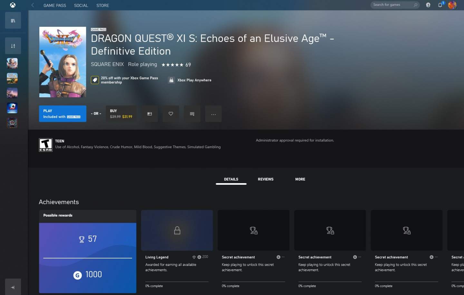Open the notifications bell
Viewport: 464px width, 295px height.
[440, 5]
